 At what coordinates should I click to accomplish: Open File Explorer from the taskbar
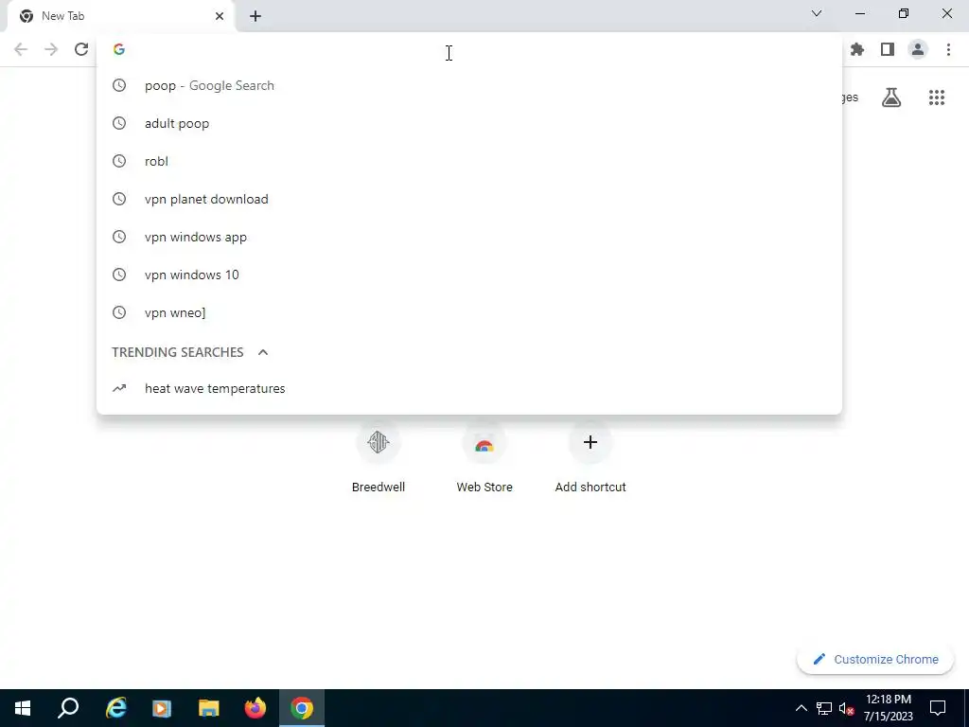pos(209,708)
